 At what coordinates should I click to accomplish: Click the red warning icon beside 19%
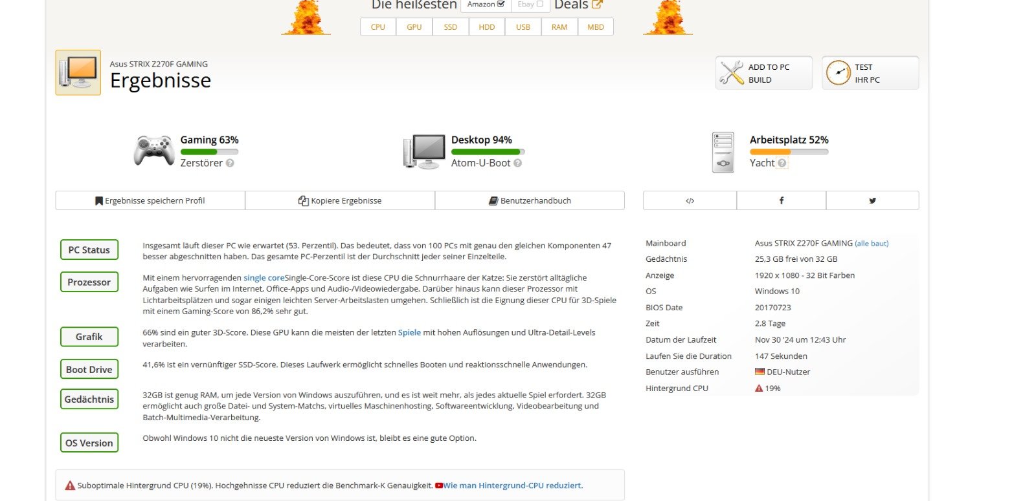759,389
